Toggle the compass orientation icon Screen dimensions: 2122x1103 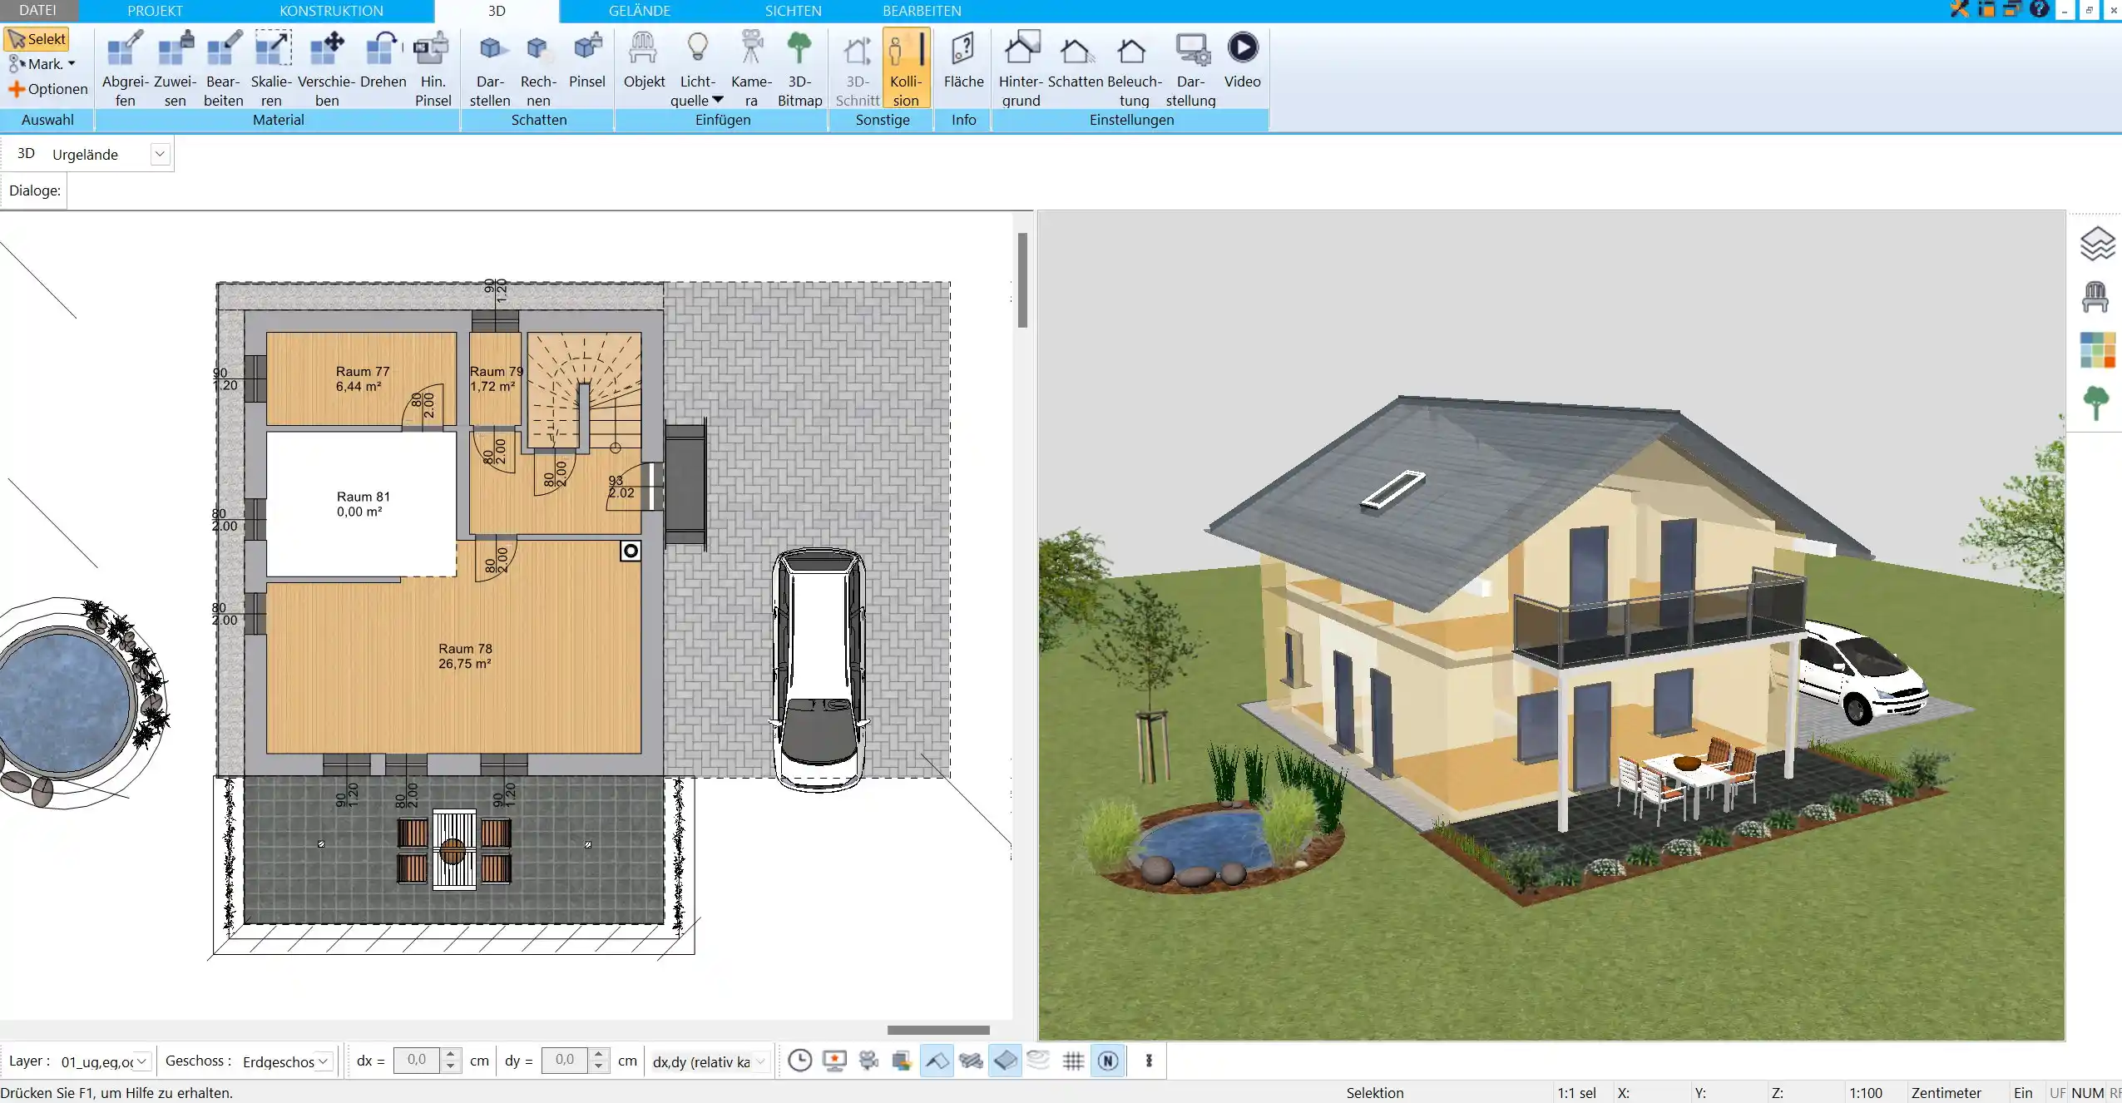pos(1109,1060)
